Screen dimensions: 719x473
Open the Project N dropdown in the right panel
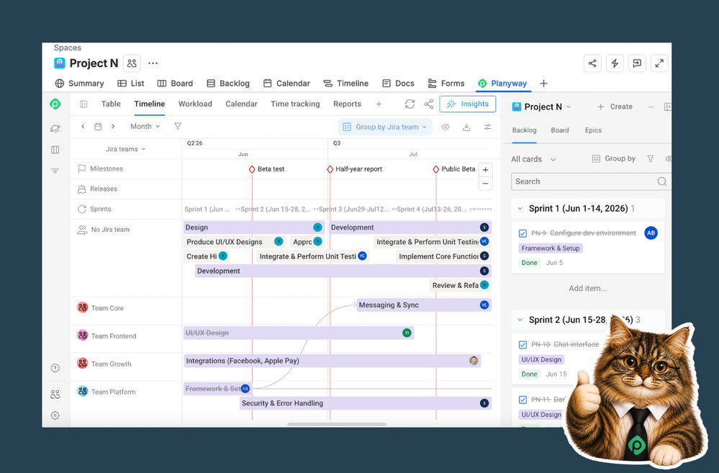541,107
